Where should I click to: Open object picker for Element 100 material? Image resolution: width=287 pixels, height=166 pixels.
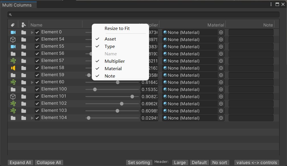pyautogui.click(x=221, y=90)
